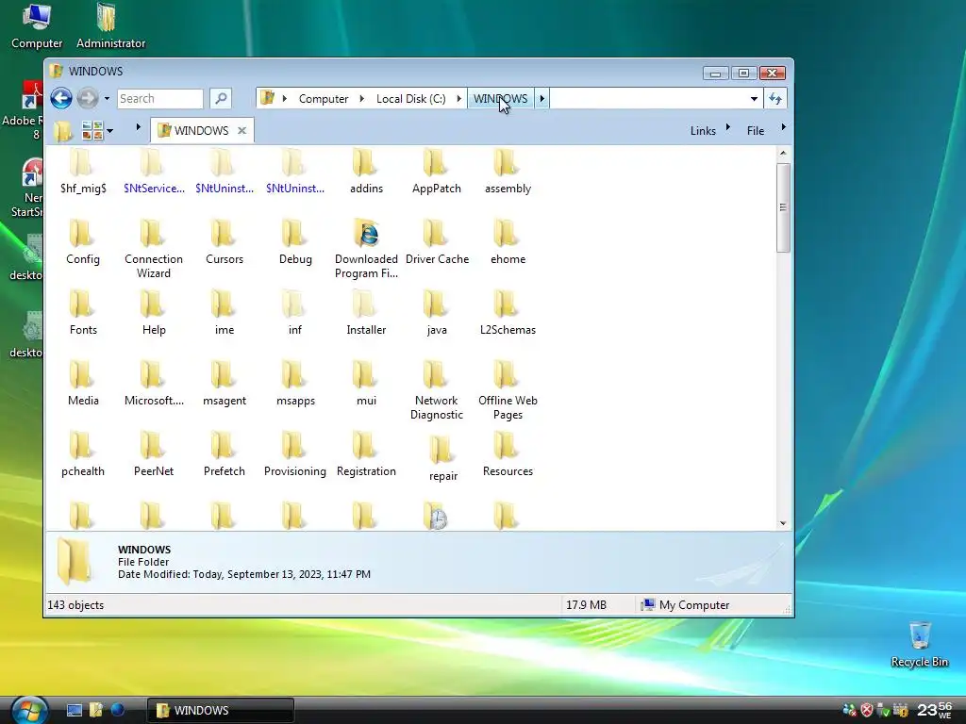Click the taskbar clock showing 23:56

[935, 710]
